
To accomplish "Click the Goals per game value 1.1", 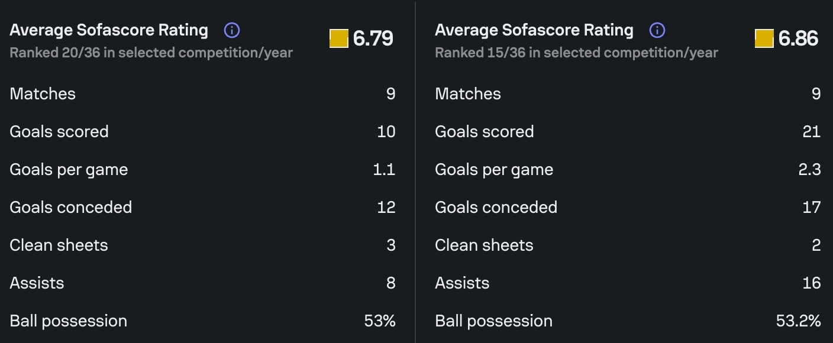I will tap(384, 170).
